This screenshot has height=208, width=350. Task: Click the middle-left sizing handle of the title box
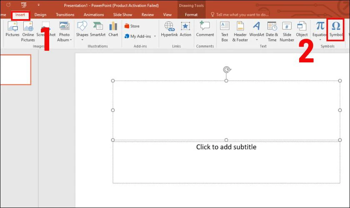113,110
